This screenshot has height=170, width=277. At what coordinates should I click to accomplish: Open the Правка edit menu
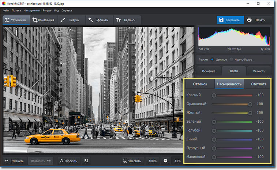16,11
